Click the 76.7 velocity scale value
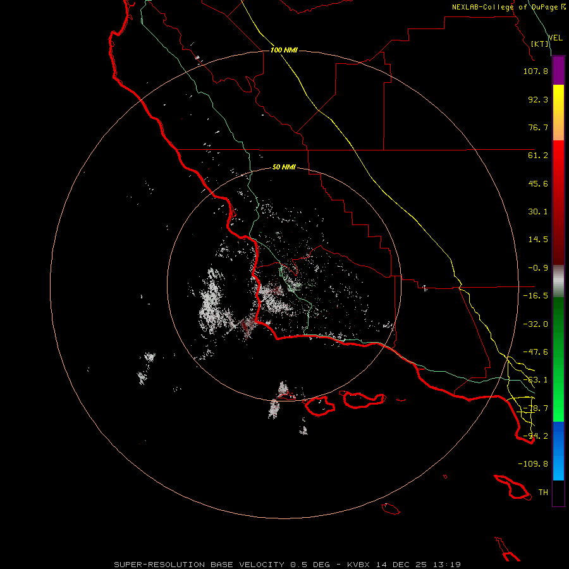The image size is (569, 569). coord(538,127)
